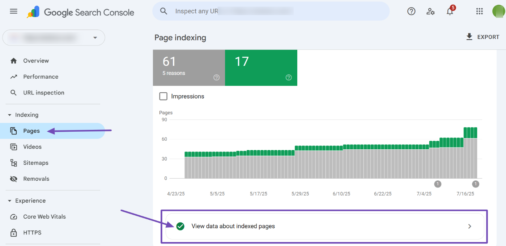Select the gray 61 not indexed tile
Screen dimensions: 506x246
pos(188,67)
